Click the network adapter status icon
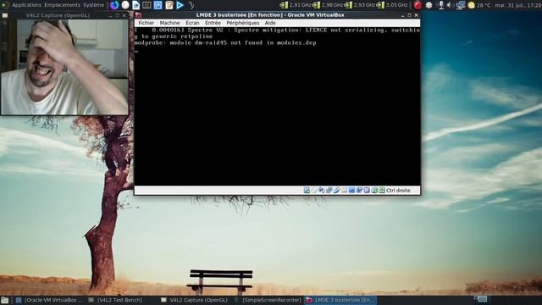The width and height of the screenshot is (542, 305). (329, 190)
